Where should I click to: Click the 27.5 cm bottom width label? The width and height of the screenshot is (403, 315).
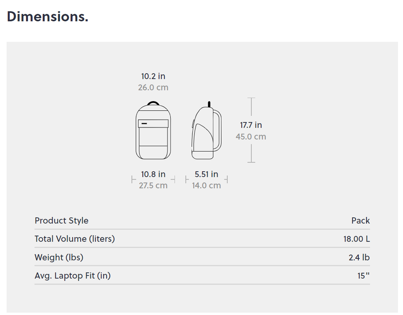click(x=153, y=186)
